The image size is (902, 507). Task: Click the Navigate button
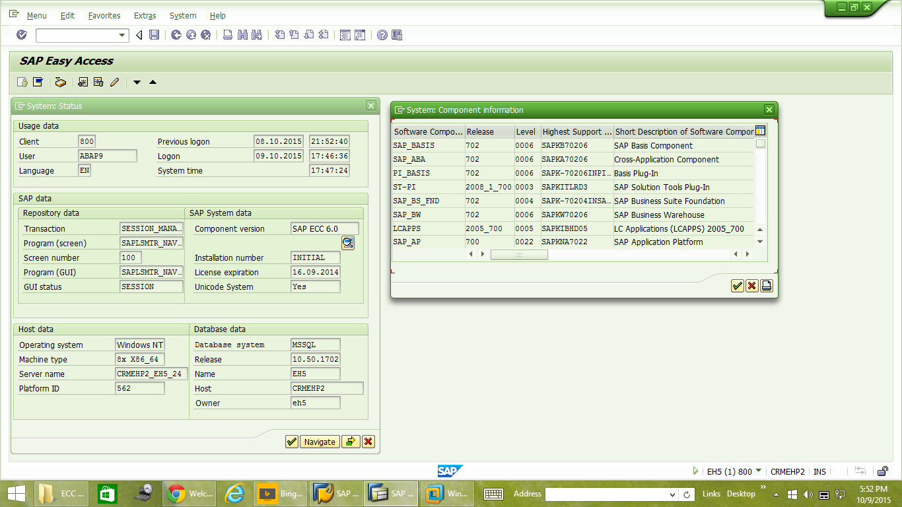(320, 442)
